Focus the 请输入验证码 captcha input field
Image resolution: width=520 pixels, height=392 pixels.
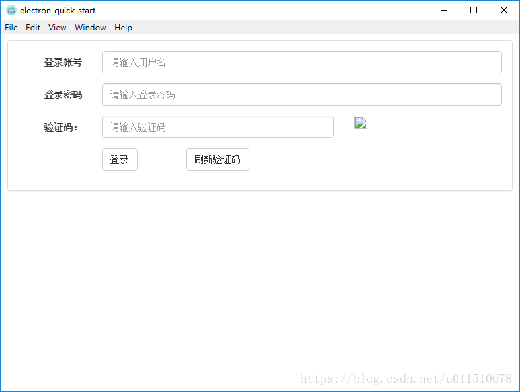(x=218, y=127)
